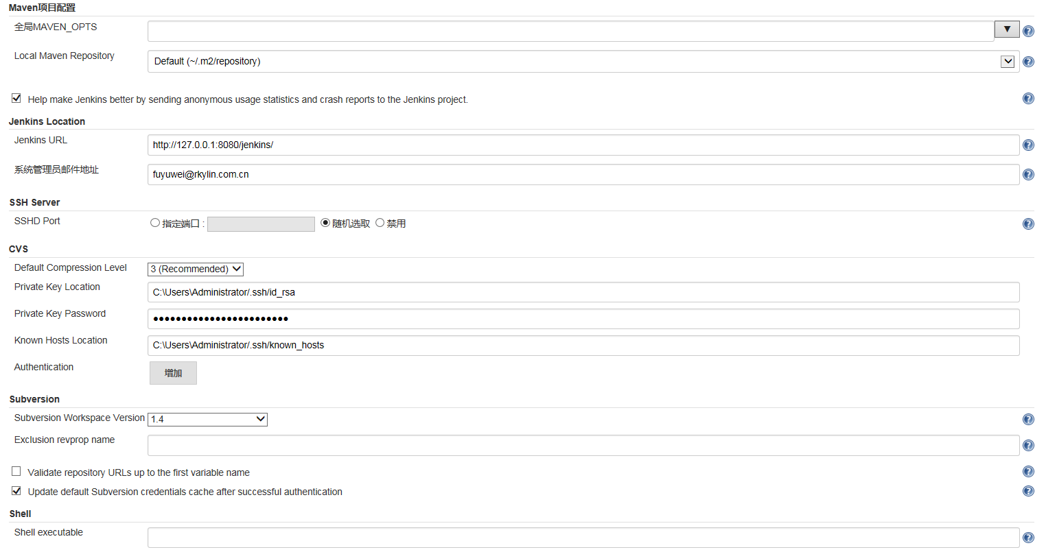
Task: Open help for 系统管理员邮件地址 field
Action: click(1028, 174)
